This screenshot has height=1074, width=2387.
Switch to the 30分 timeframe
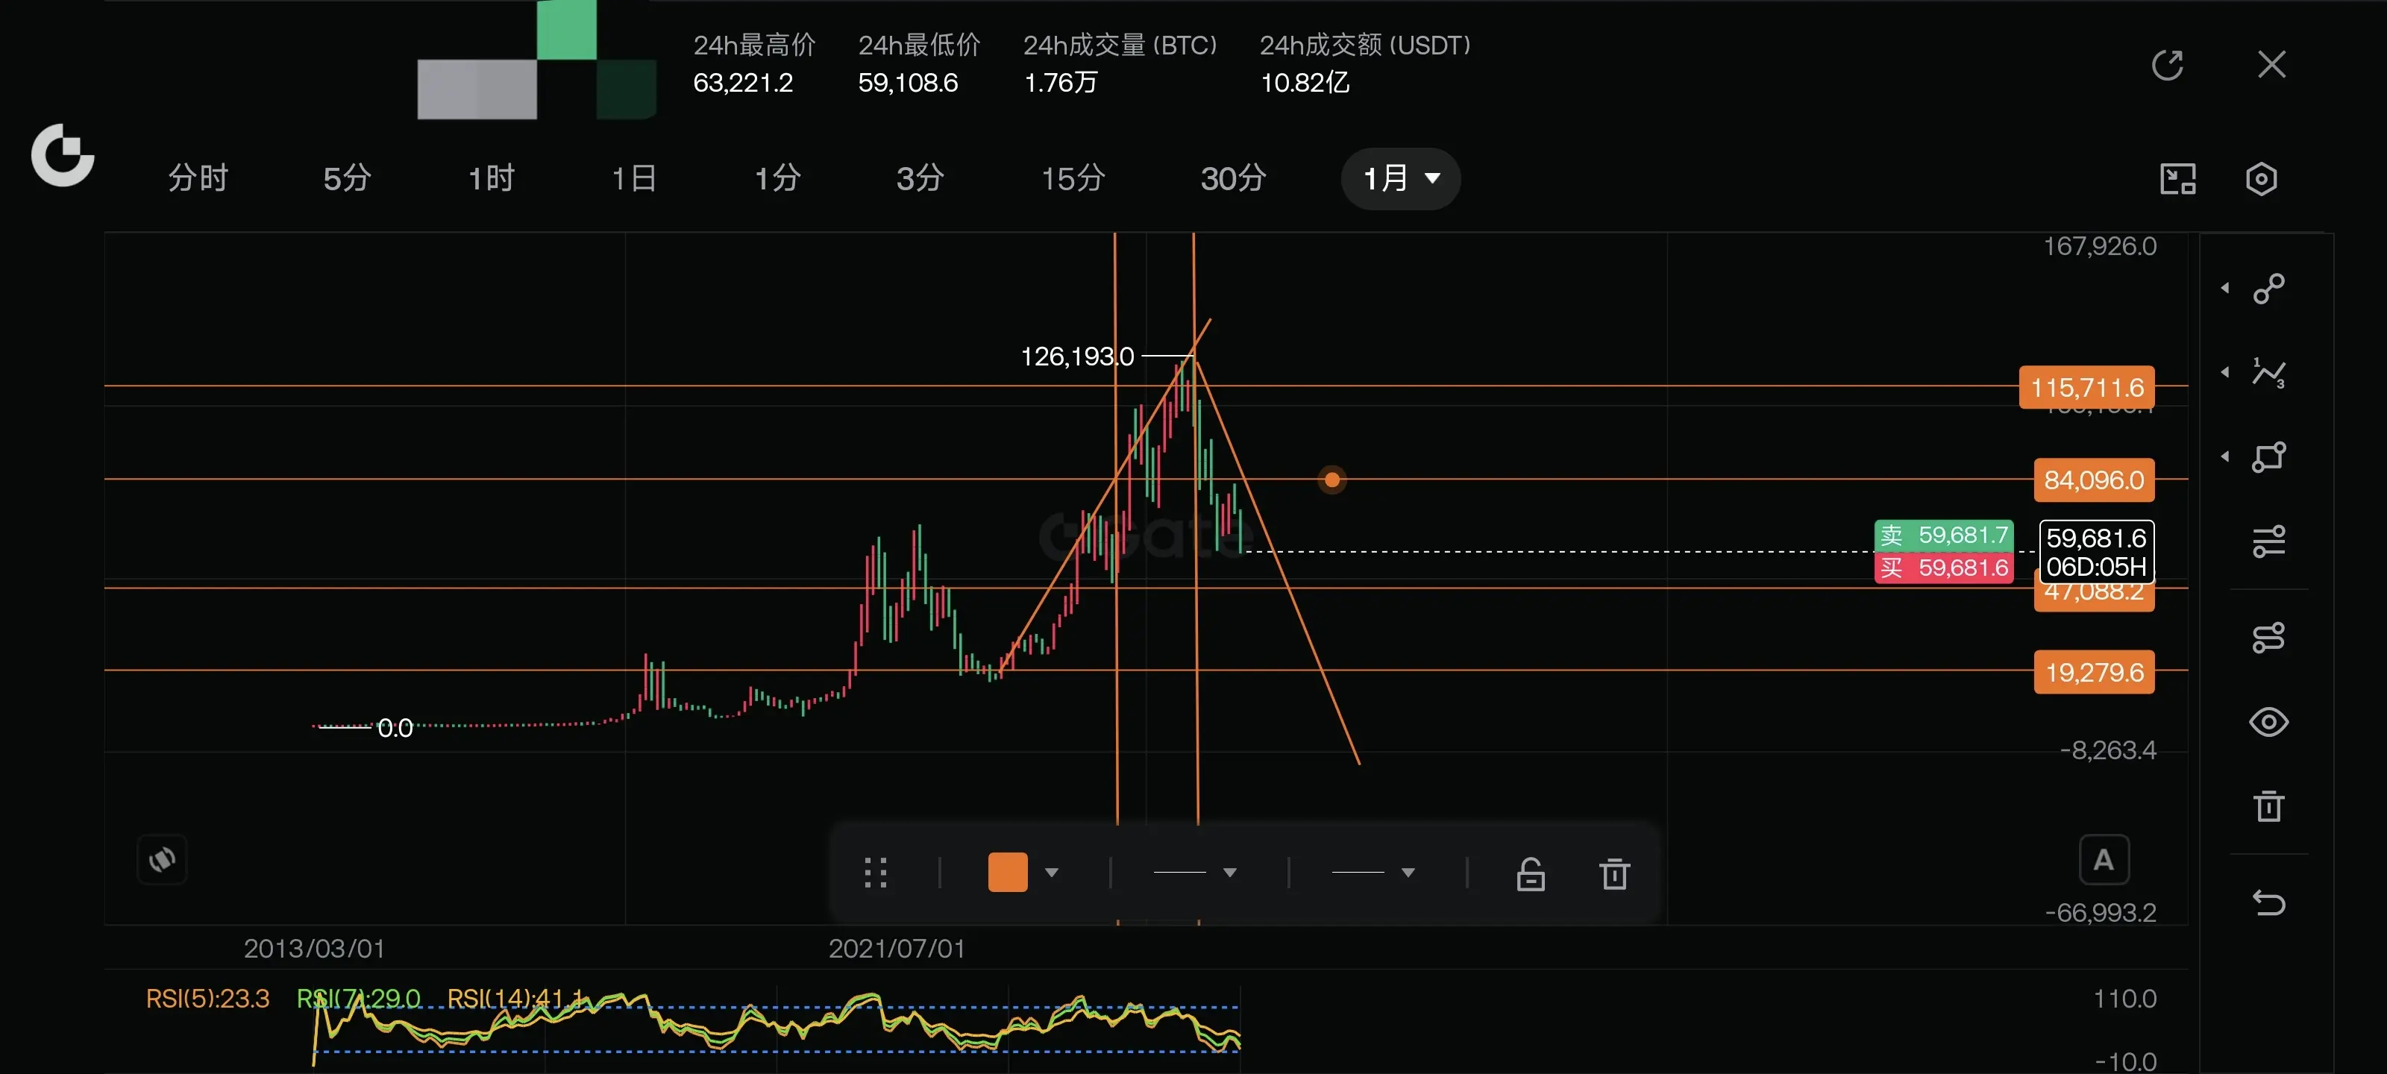pos(1233,178)
